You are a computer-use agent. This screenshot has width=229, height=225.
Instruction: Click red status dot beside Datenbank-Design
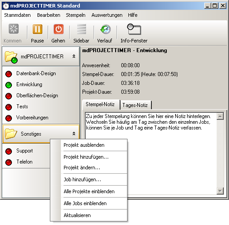[x=8, y=74]
